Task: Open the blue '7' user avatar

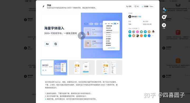Action: tap(149, 36)
